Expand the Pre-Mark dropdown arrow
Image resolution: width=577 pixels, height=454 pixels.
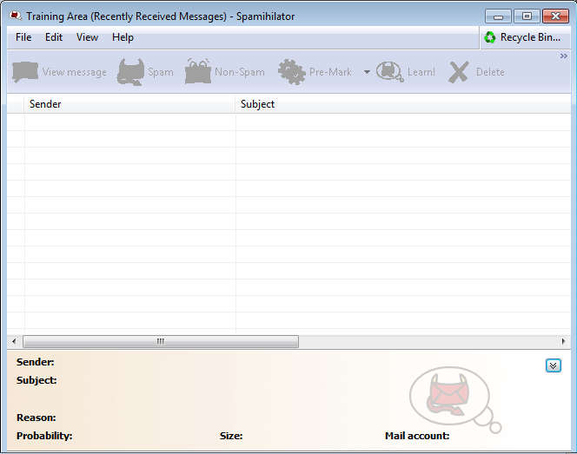pyautogui.click(x=367, y=72)
